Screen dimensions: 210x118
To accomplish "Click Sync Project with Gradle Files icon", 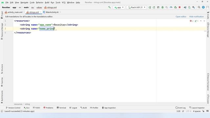I will (185, 7).
